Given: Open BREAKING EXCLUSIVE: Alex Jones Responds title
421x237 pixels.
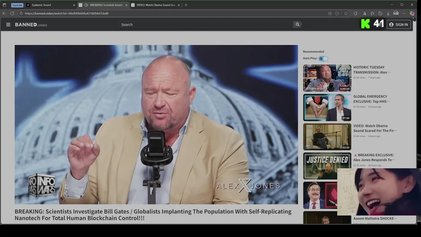Looking at the screenshot, I should 374,158.
